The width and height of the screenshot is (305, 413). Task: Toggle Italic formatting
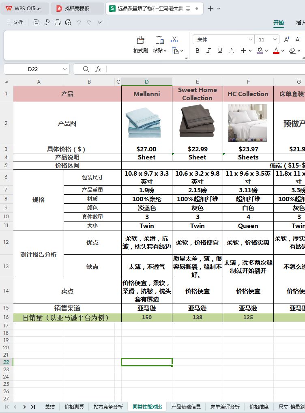208,51
